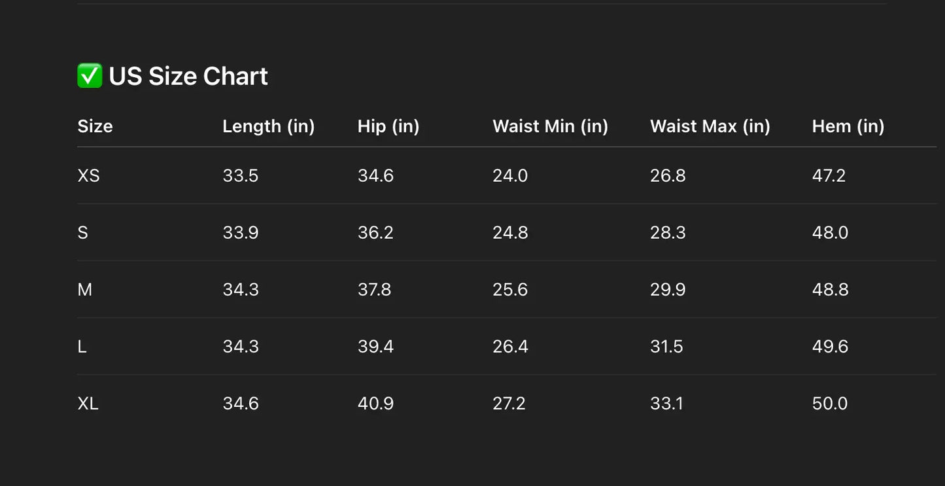Click the L size row label
945x486 pixels.
click(x=82, y=347)
